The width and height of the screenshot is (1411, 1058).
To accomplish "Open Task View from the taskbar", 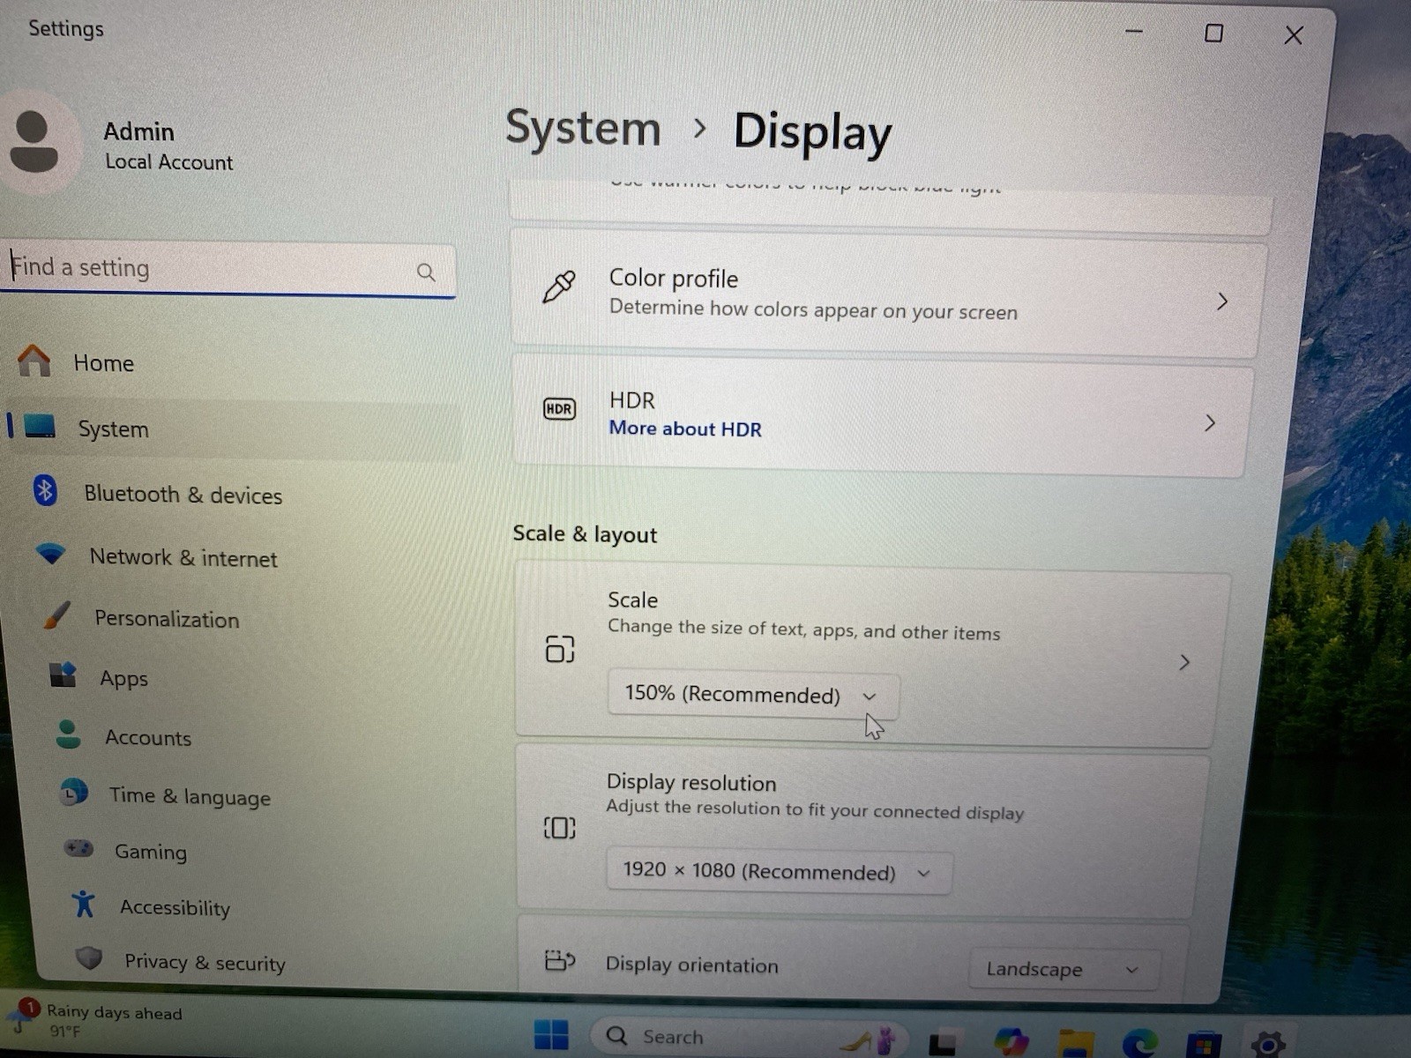I will (x=942, y=1043).
